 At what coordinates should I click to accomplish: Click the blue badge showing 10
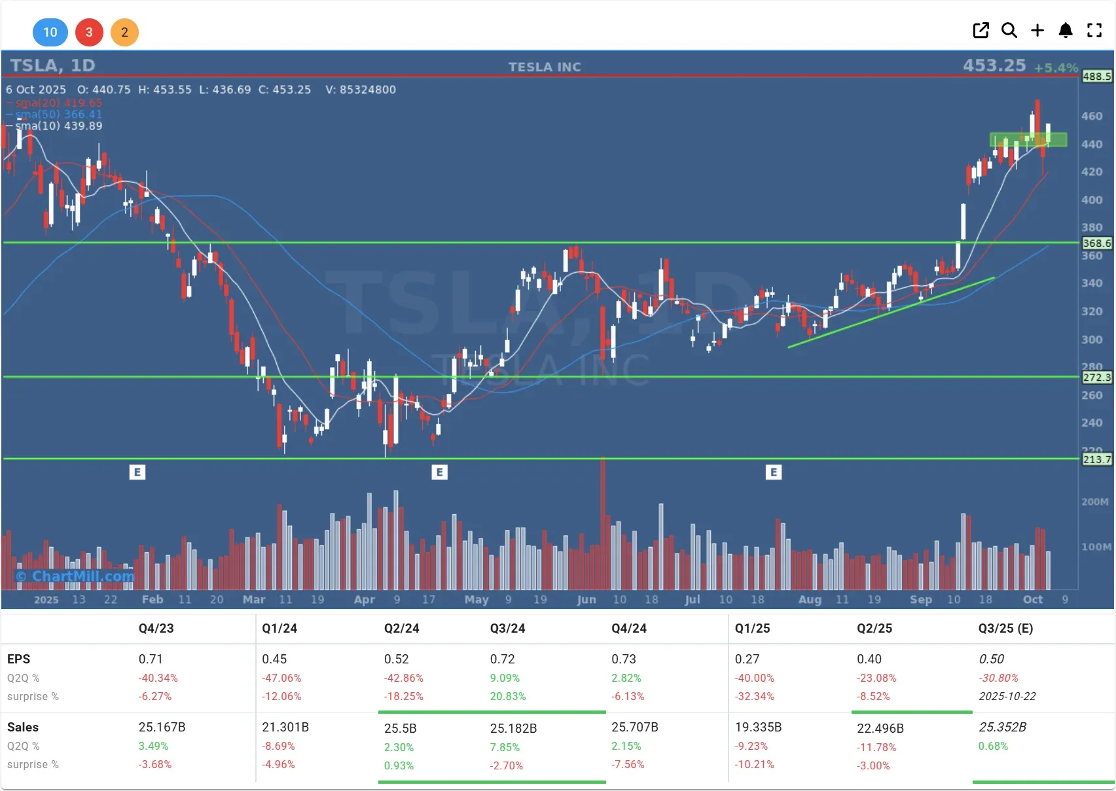(x=50, y=32)
